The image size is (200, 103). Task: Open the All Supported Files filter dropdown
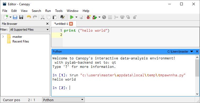coord(30,30)
